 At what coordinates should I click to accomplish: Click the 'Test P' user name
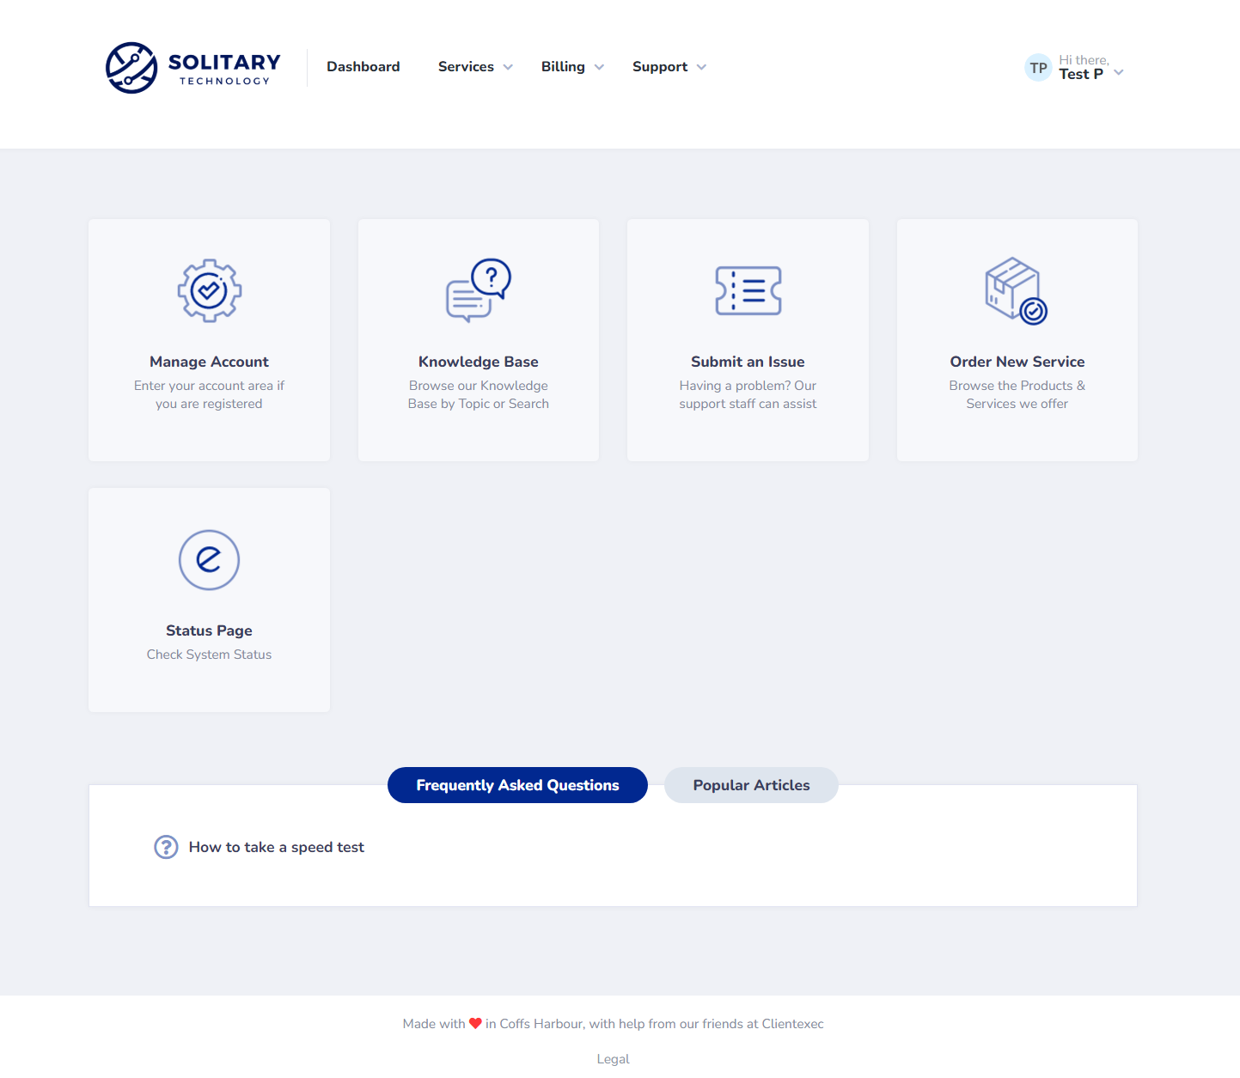[1081, 74]
